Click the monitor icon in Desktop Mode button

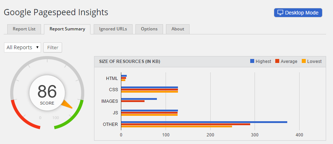[x=280, y=12]
